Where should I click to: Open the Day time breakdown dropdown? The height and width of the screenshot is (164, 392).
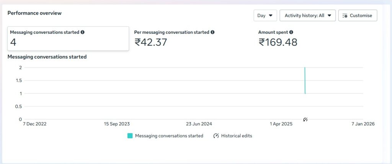265,16
